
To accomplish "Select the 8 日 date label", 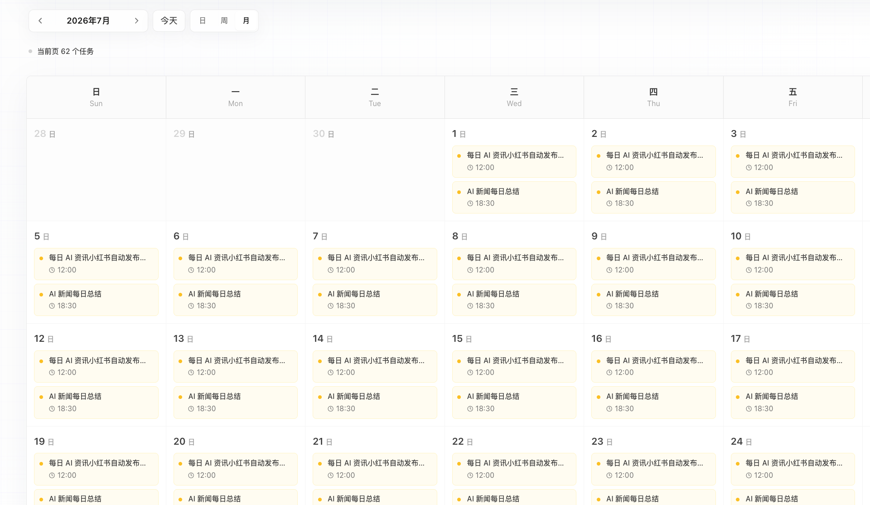I will coord(459,236).
